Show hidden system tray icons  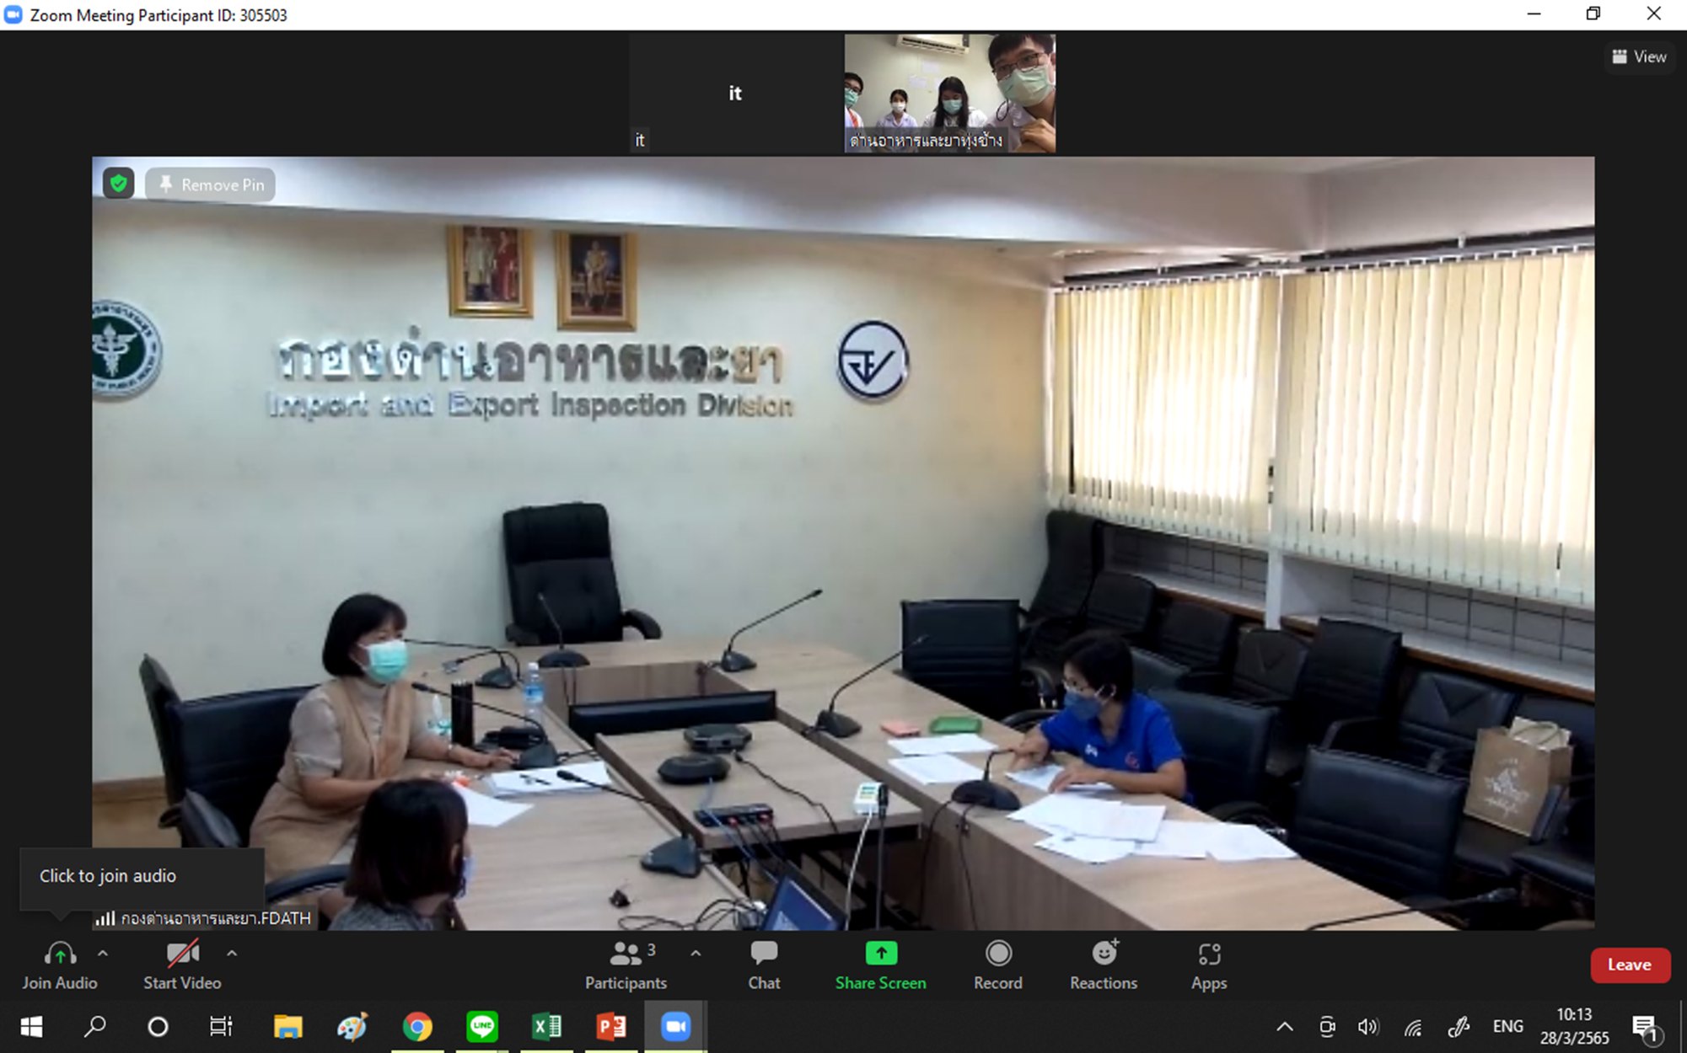1284,1027
